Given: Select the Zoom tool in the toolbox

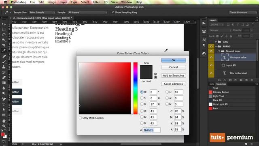Looking at the screenshot, I should click(4, 126).
